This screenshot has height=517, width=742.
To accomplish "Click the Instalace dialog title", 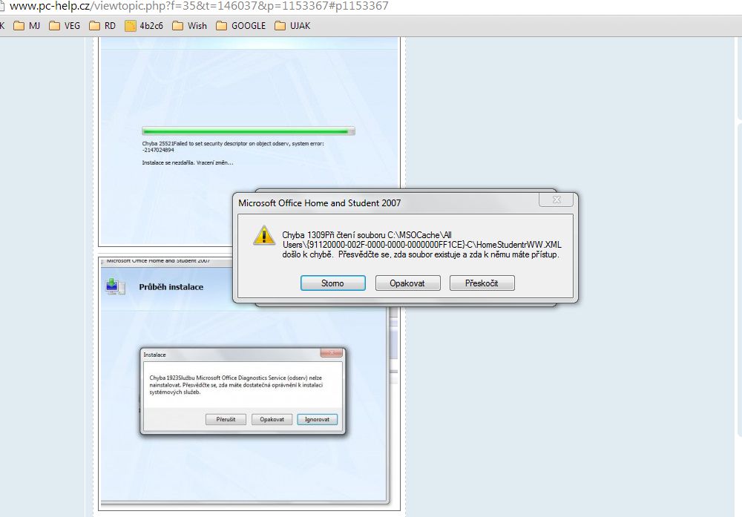I will point(155,355).
